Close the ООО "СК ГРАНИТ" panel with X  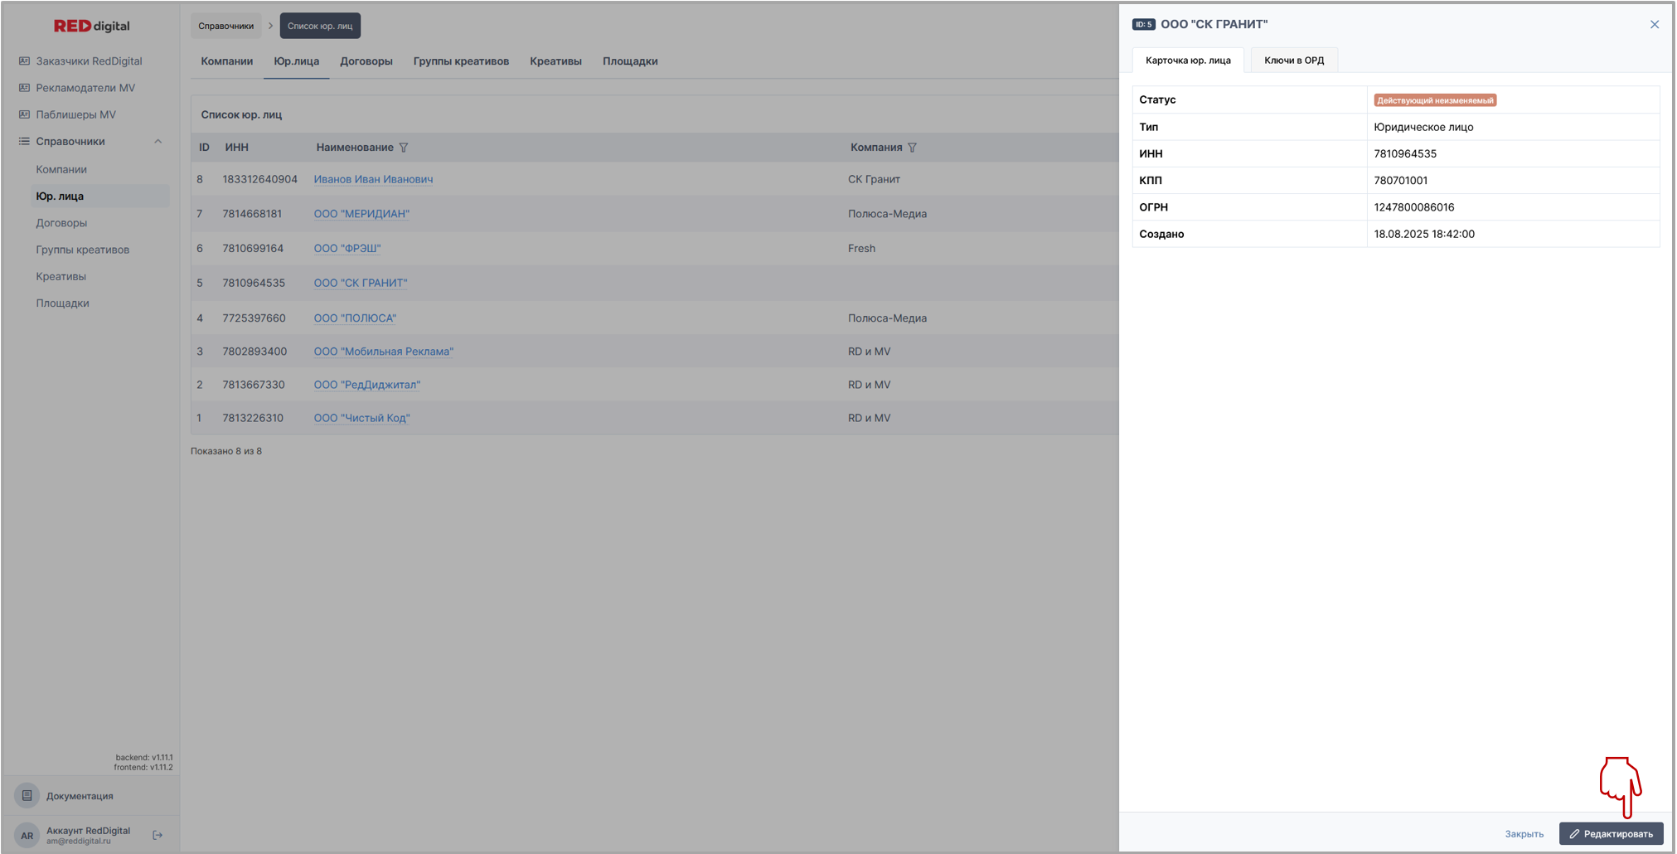(1654, 25)
